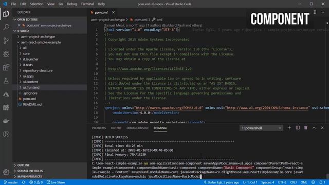Open the File menu
This screenshot has width=329, height=185.
(13, 4)
